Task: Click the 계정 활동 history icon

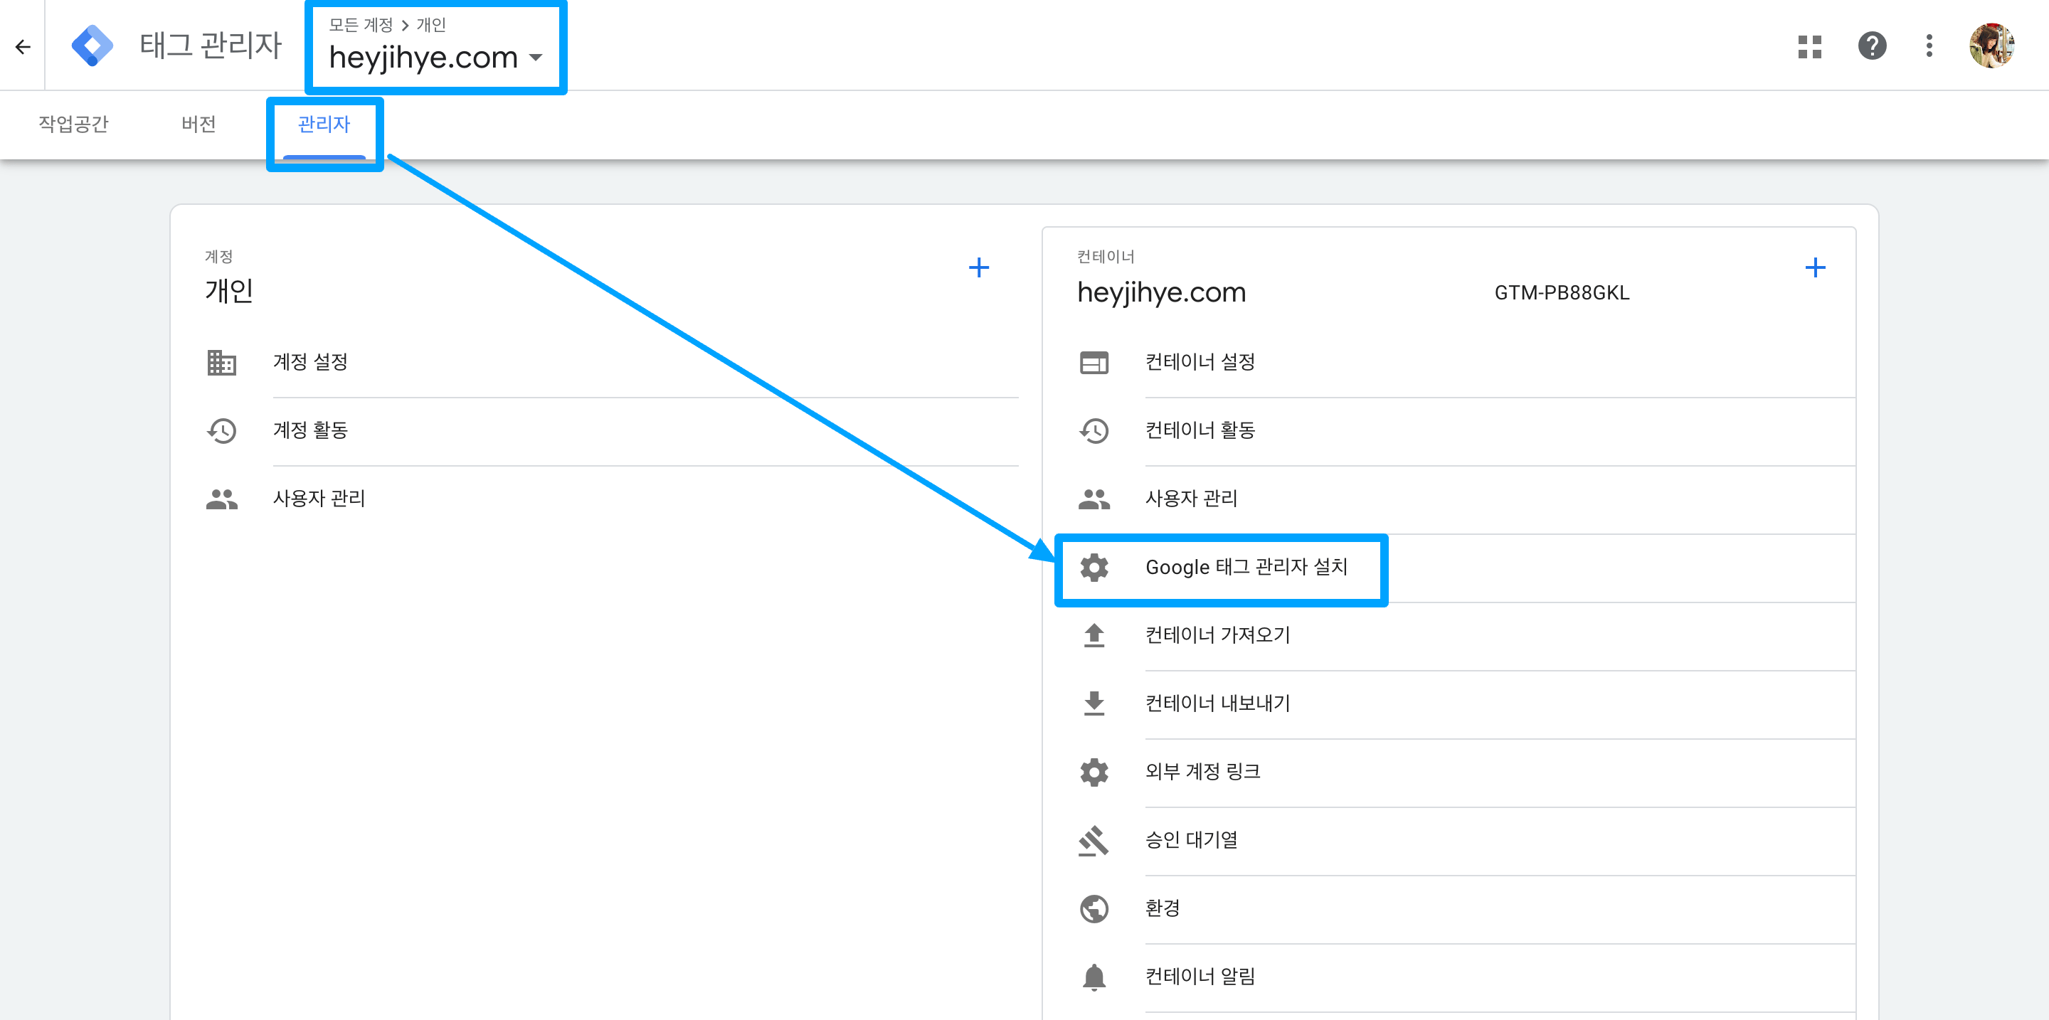Action: [x=221, y=431]
